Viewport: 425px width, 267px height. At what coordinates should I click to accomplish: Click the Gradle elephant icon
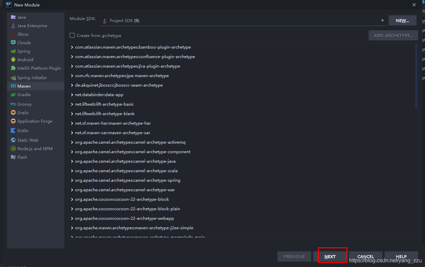13,95
